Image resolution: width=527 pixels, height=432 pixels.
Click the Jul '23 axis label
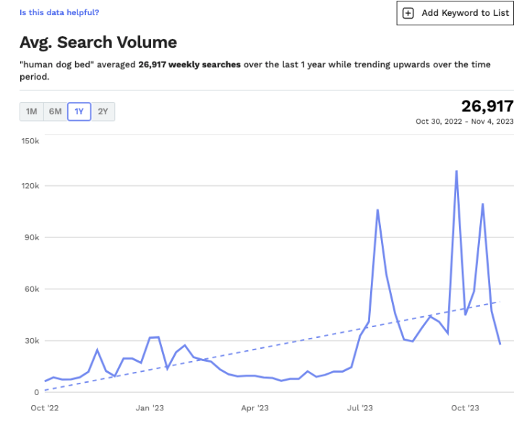(x=360, y=408)
